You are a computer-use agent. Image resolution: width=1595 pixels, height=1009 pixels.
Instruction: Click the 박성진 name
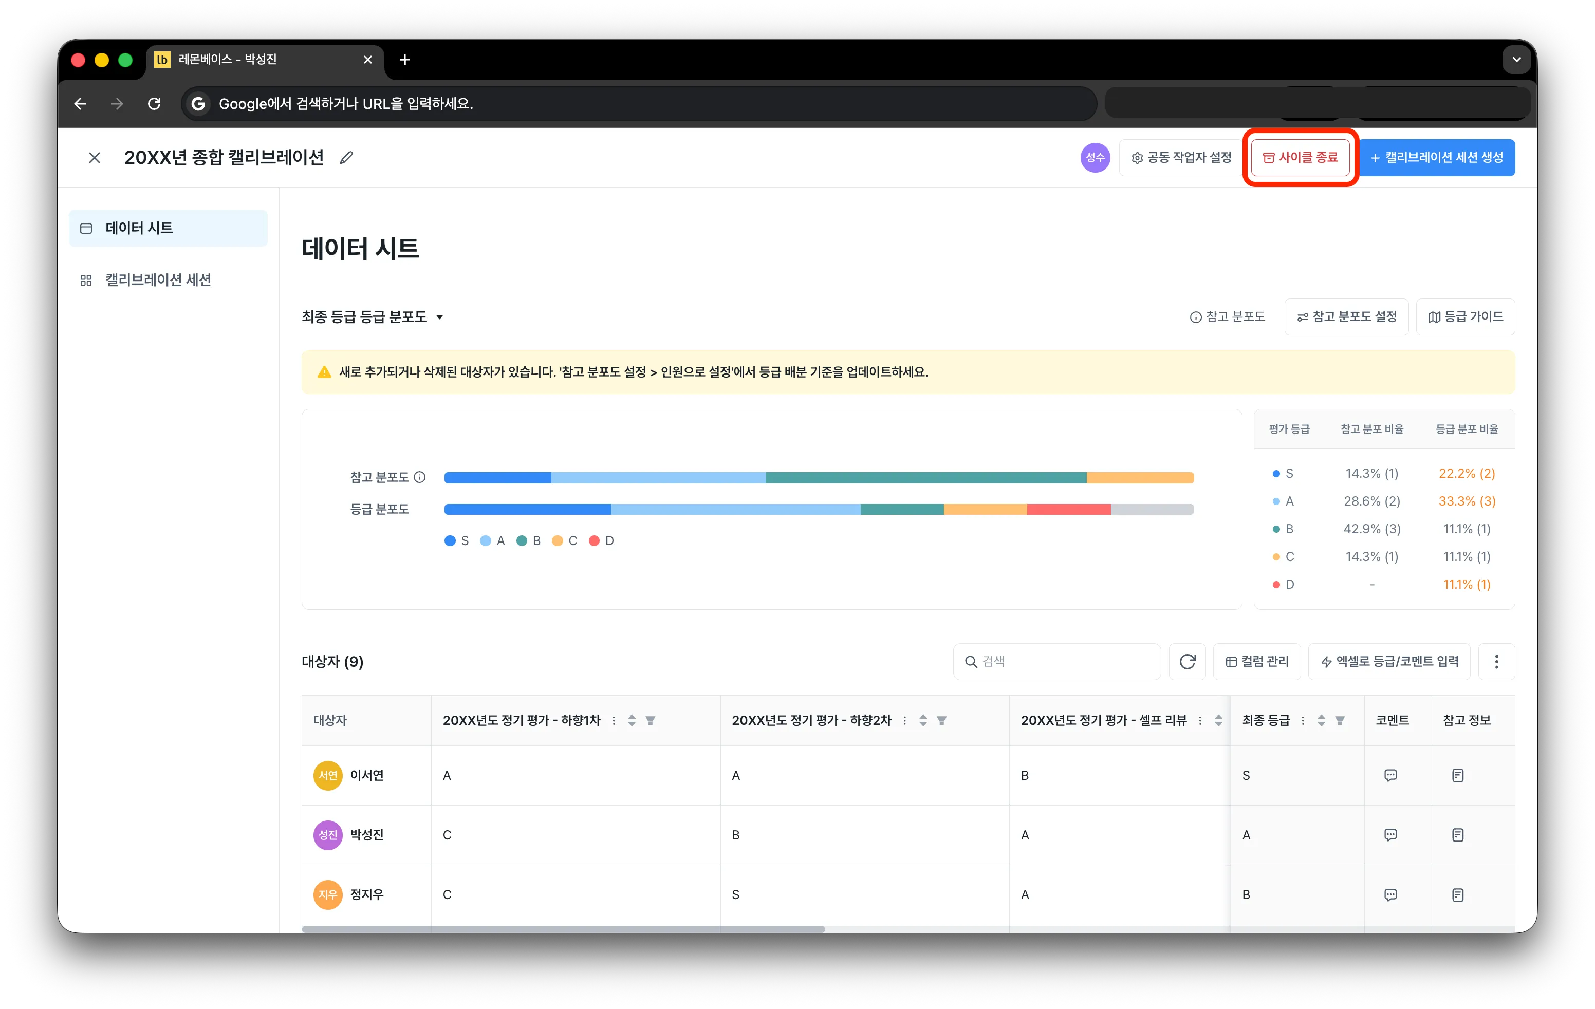click(367, 835)
